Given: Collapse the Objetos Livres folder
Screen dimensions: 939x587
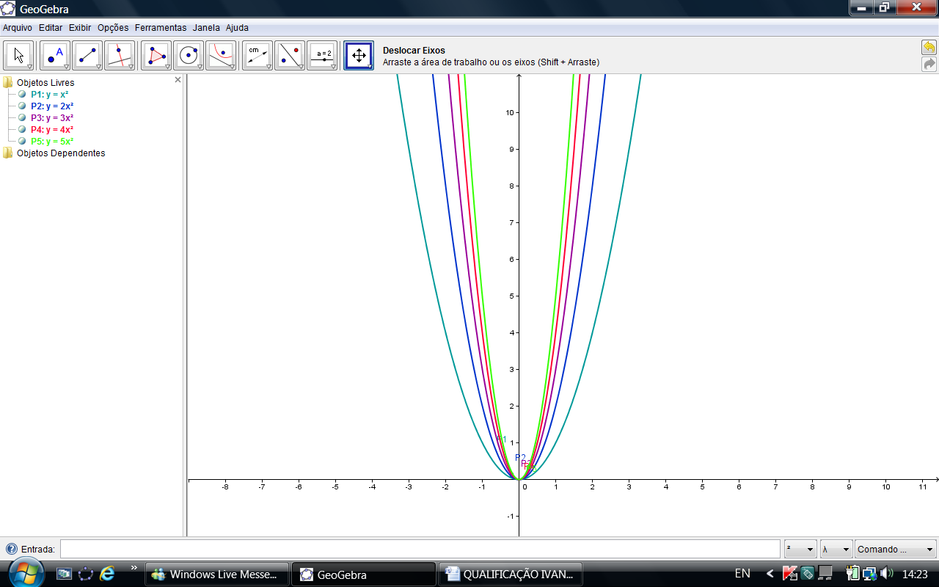Looking at the screenshot, I should 8,82.
